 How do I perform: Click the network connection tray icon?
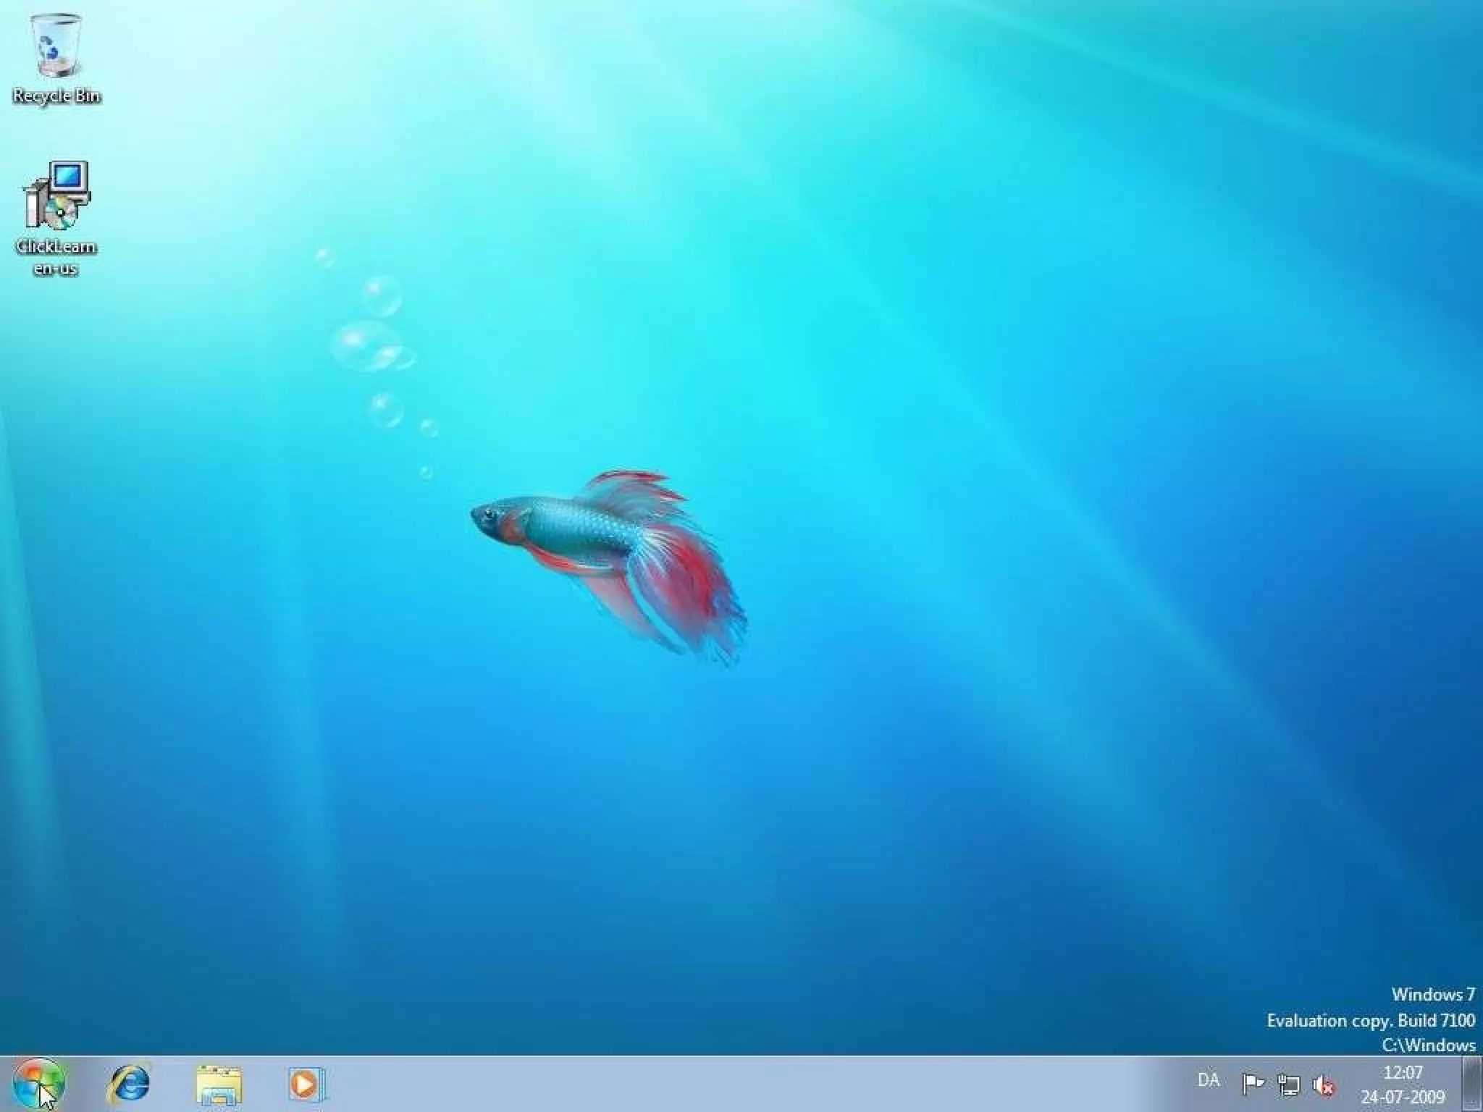[x=1288, y=1084]
